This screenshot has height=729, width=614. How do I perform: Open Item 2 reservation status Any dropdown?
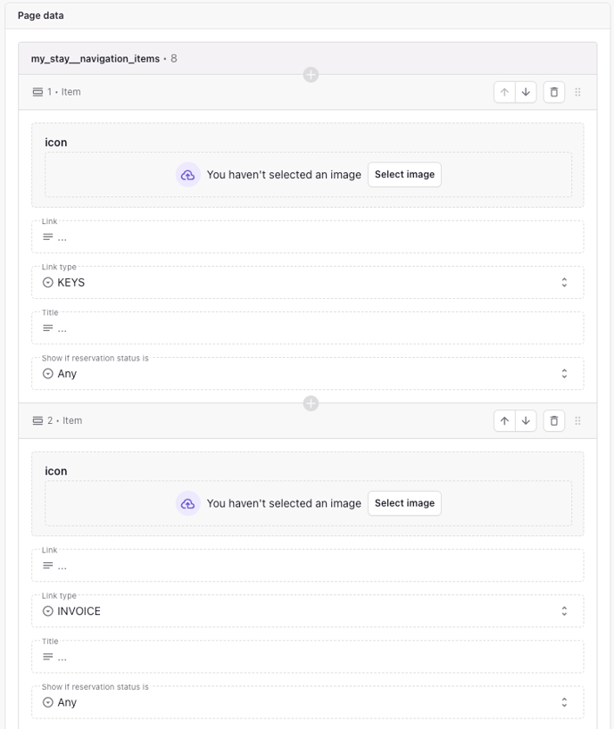308,702
